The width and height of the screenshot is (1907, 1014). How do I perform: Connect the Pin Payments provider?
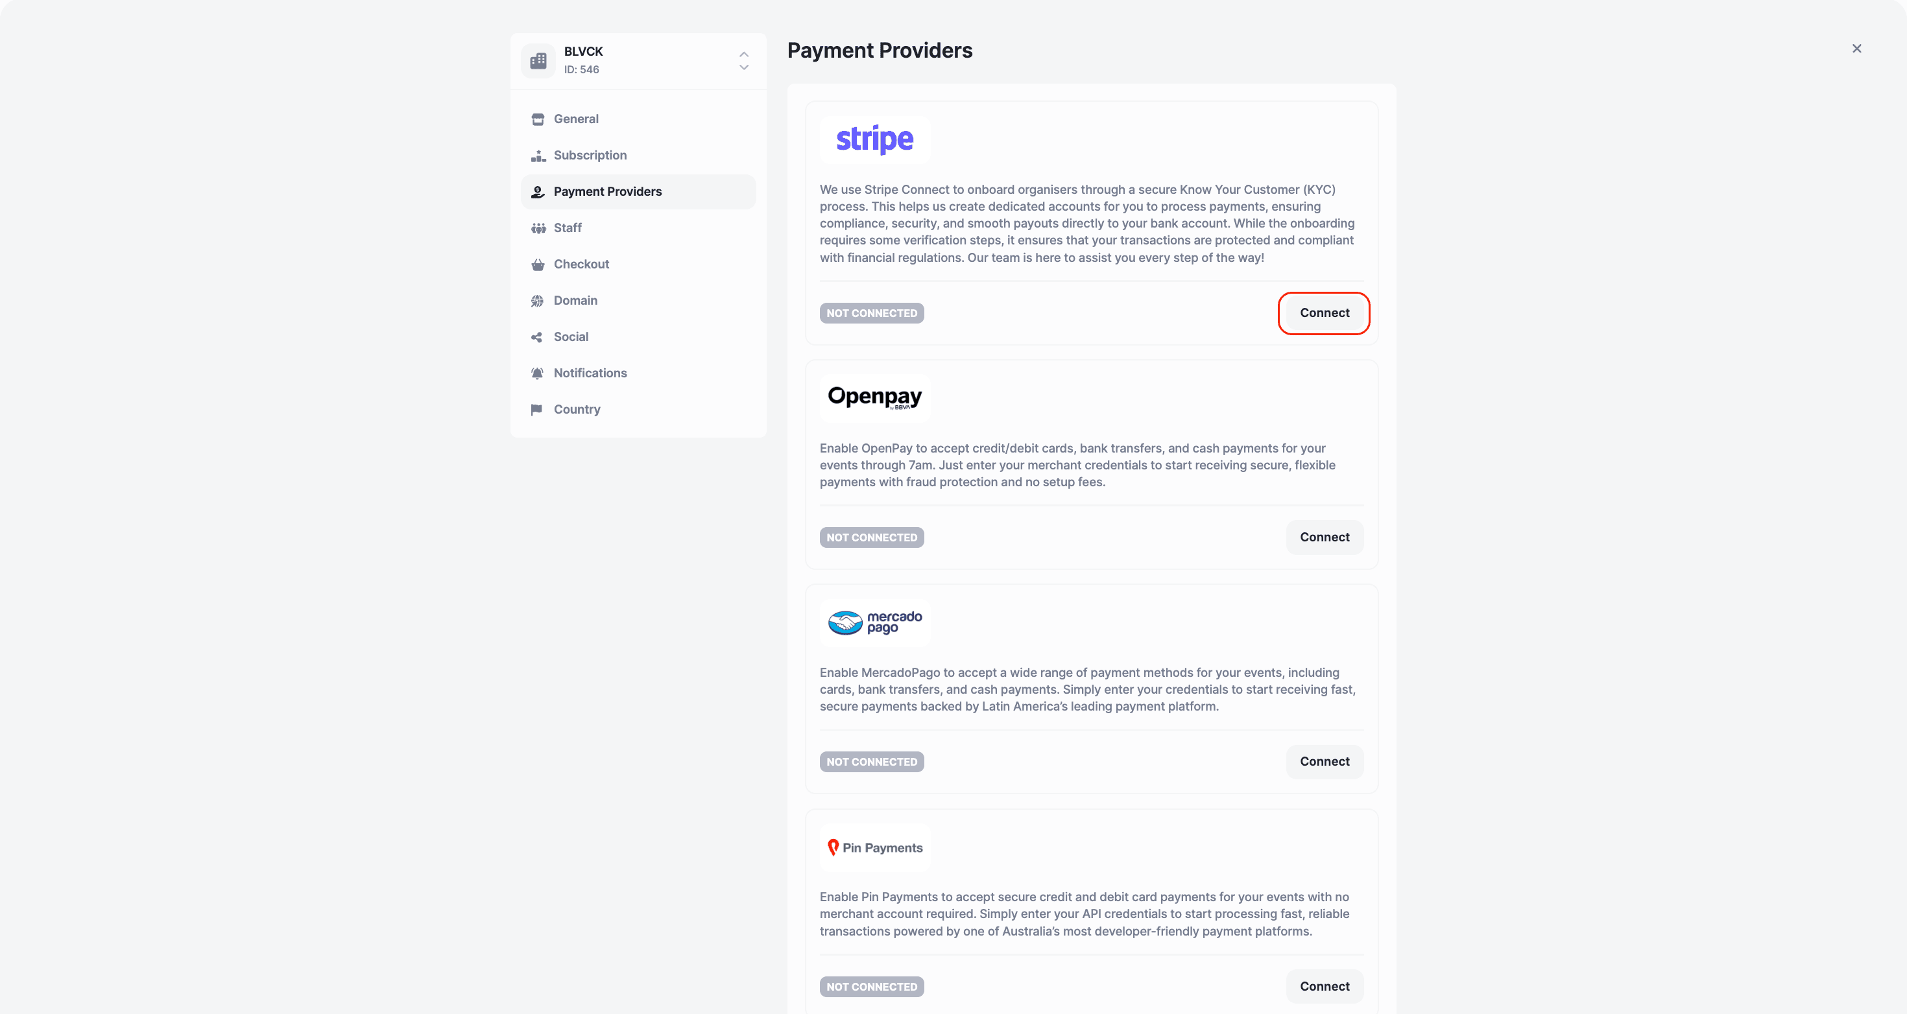pyautogui.click(x=1324, y=986)
